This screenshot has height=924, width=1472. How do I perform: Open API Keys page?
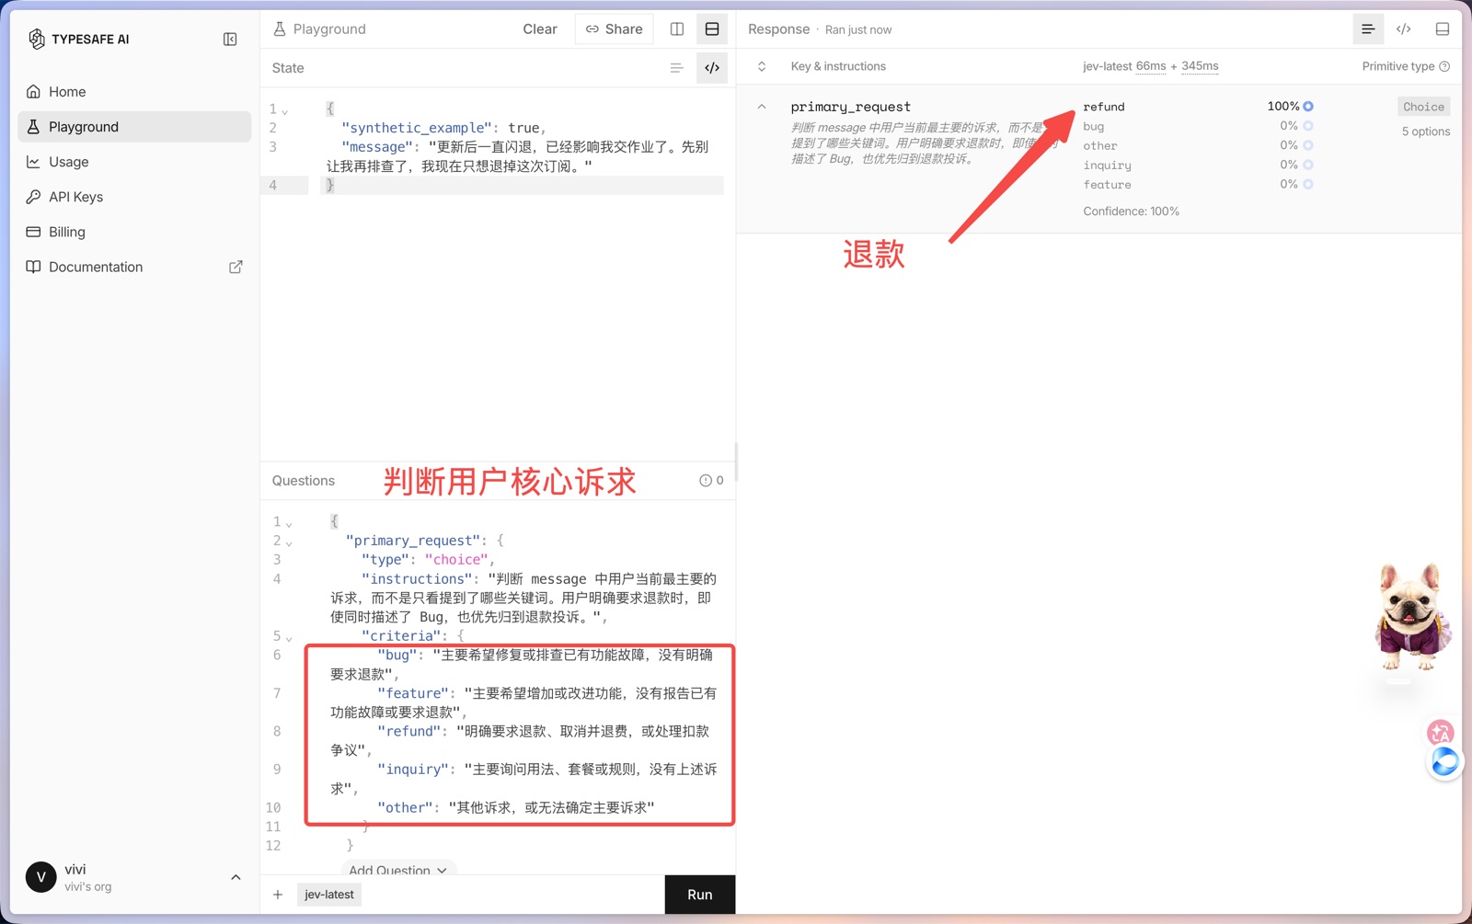pos(134,197)
